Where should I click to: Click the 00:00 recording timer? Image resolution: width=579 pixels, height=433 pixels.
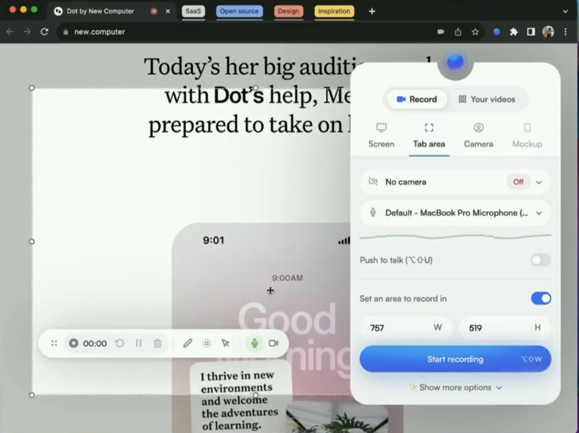(x=95, y=344)
